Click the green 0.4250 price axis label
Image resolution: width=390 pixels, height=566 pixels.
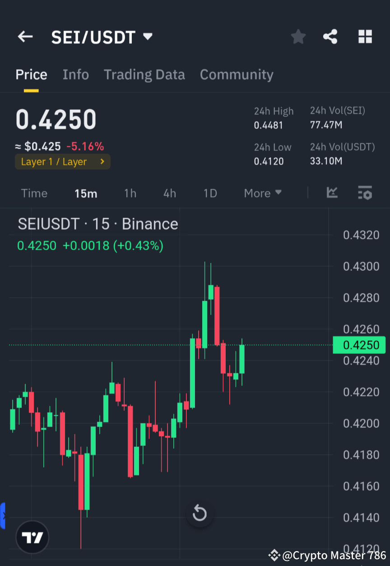pos(359,345)
